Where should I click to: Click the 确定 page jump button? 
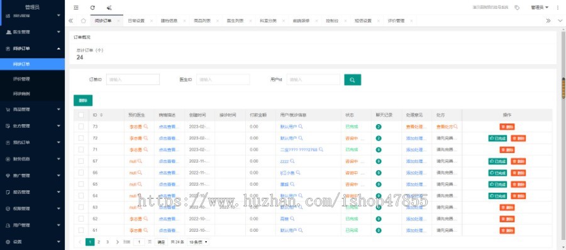click(162, 242)
